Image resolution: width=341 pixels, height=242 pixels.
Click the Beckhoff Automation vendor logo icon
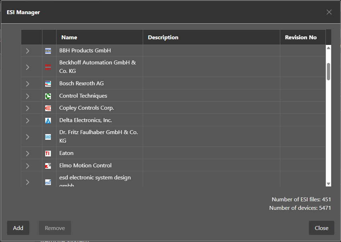[x=48, y=67]
